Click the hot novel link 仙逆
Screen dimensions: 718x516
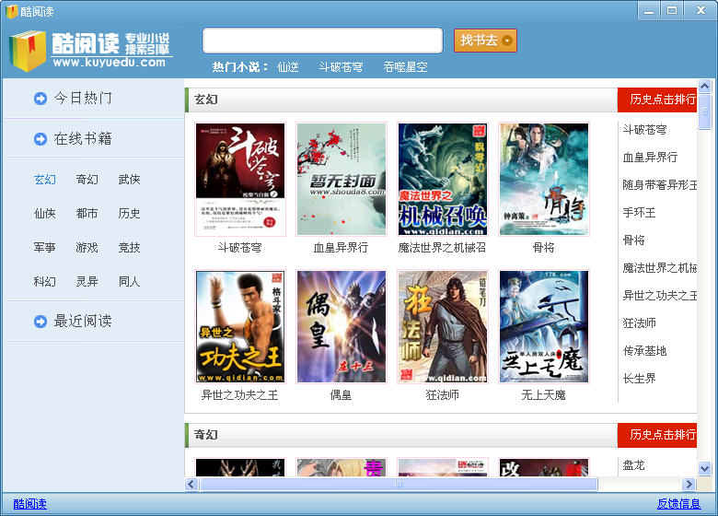point(288,67)
